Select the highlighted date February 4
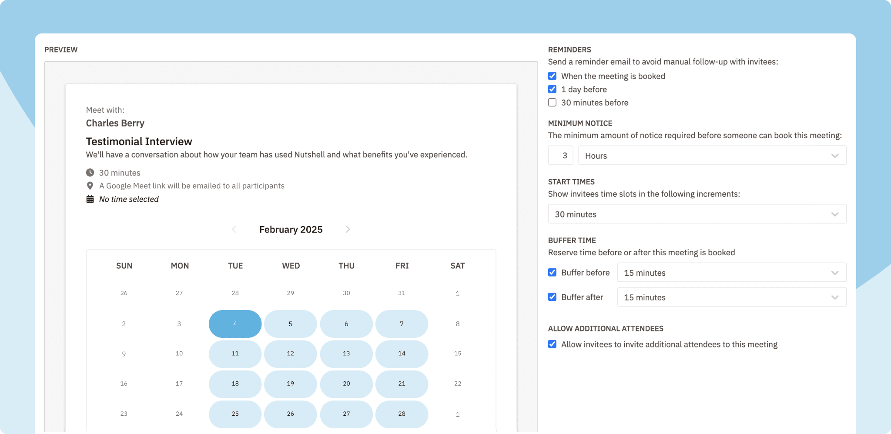 point(235,324)
